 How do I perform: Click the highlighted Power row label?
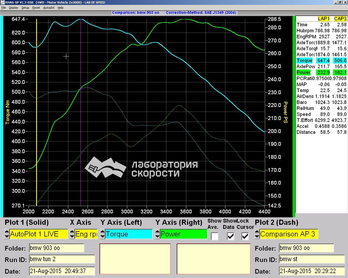pos(303,72)
